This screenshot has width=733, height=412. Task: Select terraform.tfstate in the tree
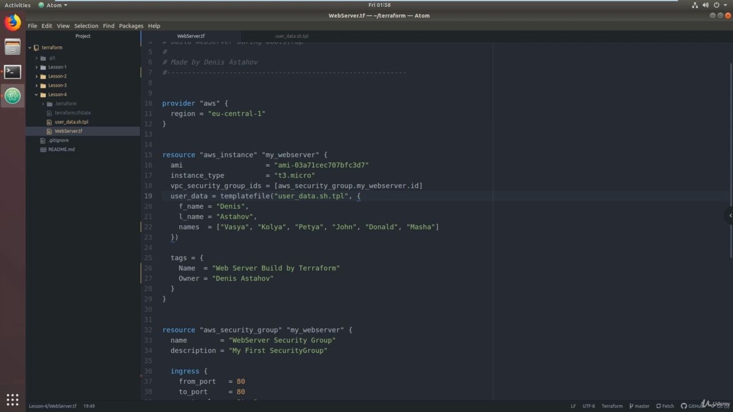73,113
